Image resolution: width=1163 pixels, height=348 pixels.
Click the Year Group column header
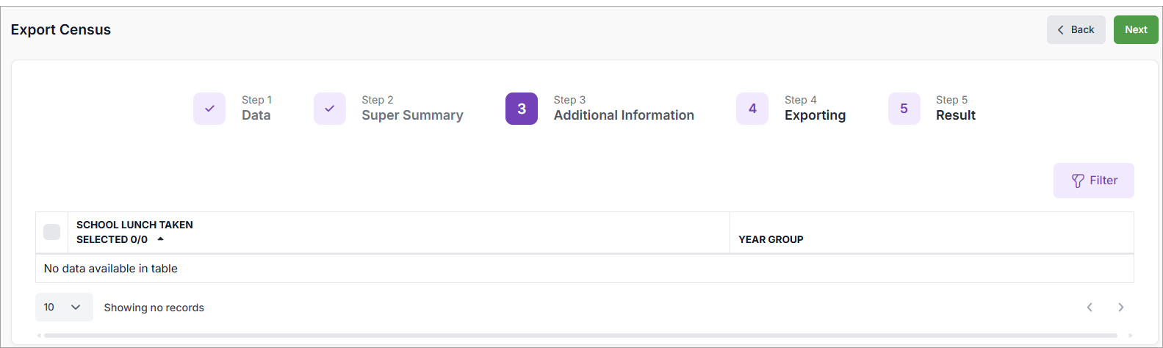pyautogui.click(x=771, y=239)
